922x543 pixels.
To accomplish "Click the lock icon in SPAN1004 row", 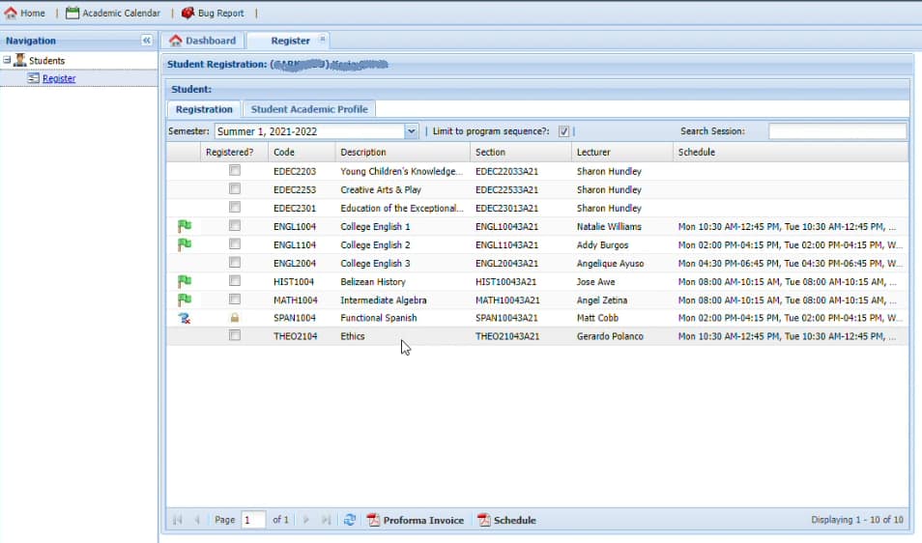I will coord(235,318).
